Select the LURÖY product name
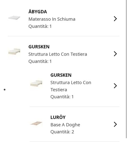The height and width of the screenshot is (142, 127). pyautogui.click(x=58, y=117)
